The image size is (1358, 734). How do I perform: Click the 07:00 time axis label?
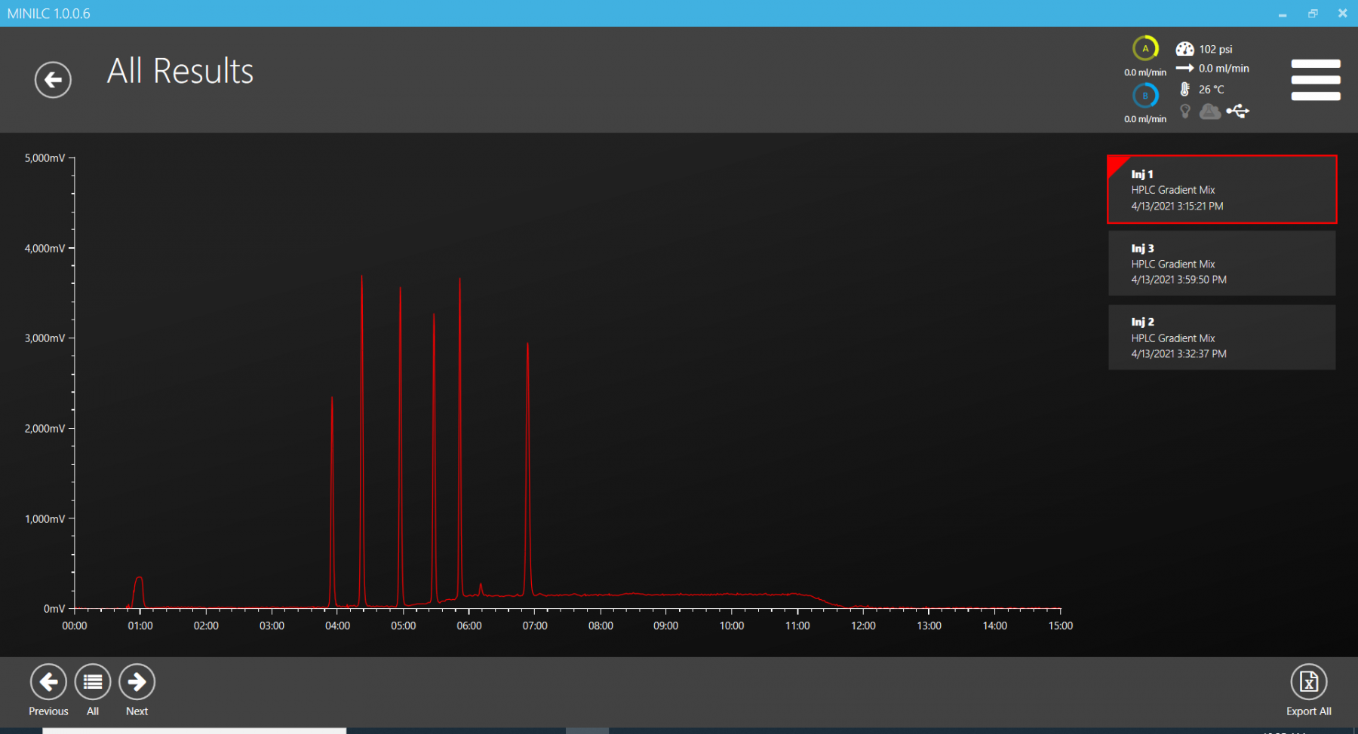coord(534,626)
